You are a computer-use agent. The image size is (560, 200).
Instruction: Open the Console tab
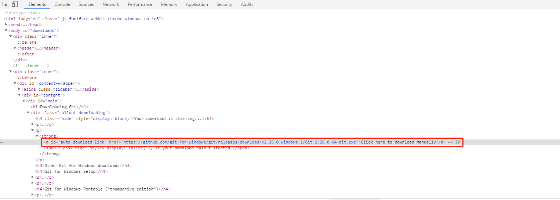(62, 4)
